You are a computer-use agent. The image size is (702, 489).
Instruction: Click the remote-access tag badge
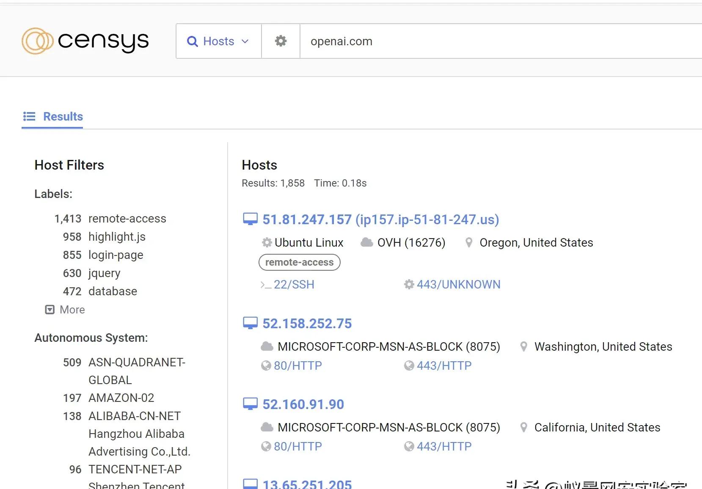pyautogui.click(x=299, y=262)
